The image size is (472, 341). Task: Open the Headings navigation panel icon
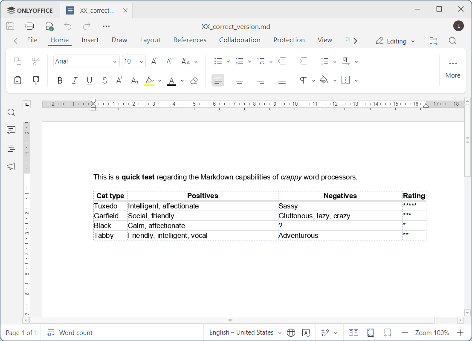11,148
